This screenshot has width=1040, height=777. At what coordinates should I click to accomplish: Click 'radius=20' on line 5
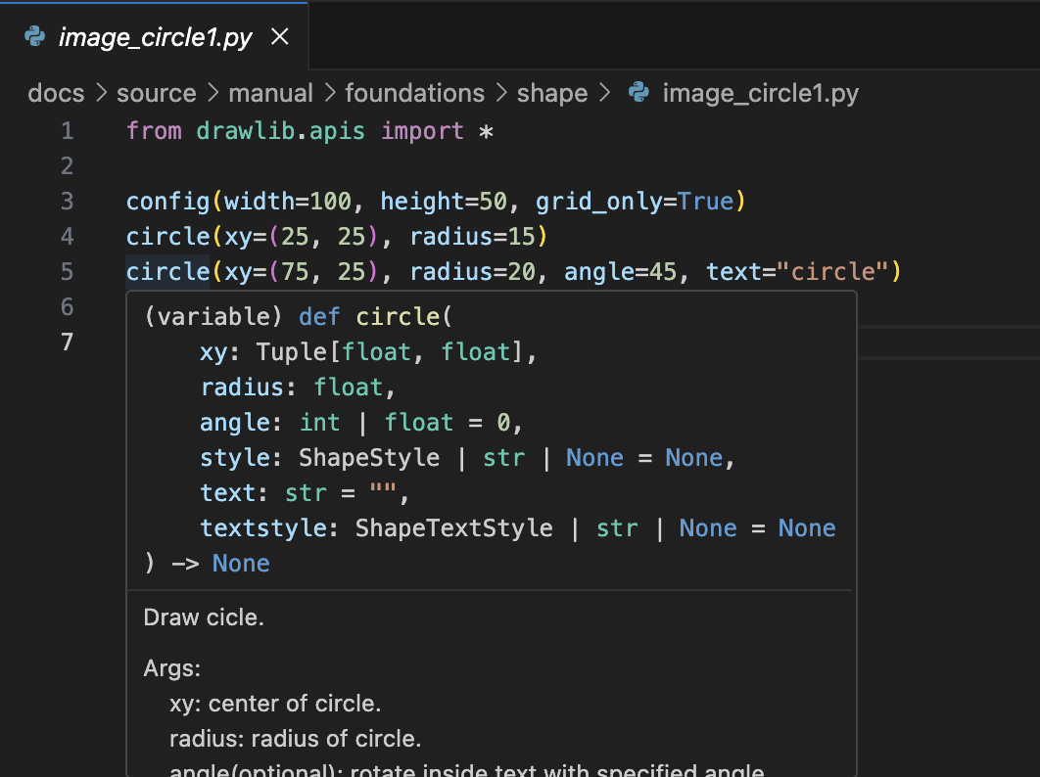coord(472,272)
